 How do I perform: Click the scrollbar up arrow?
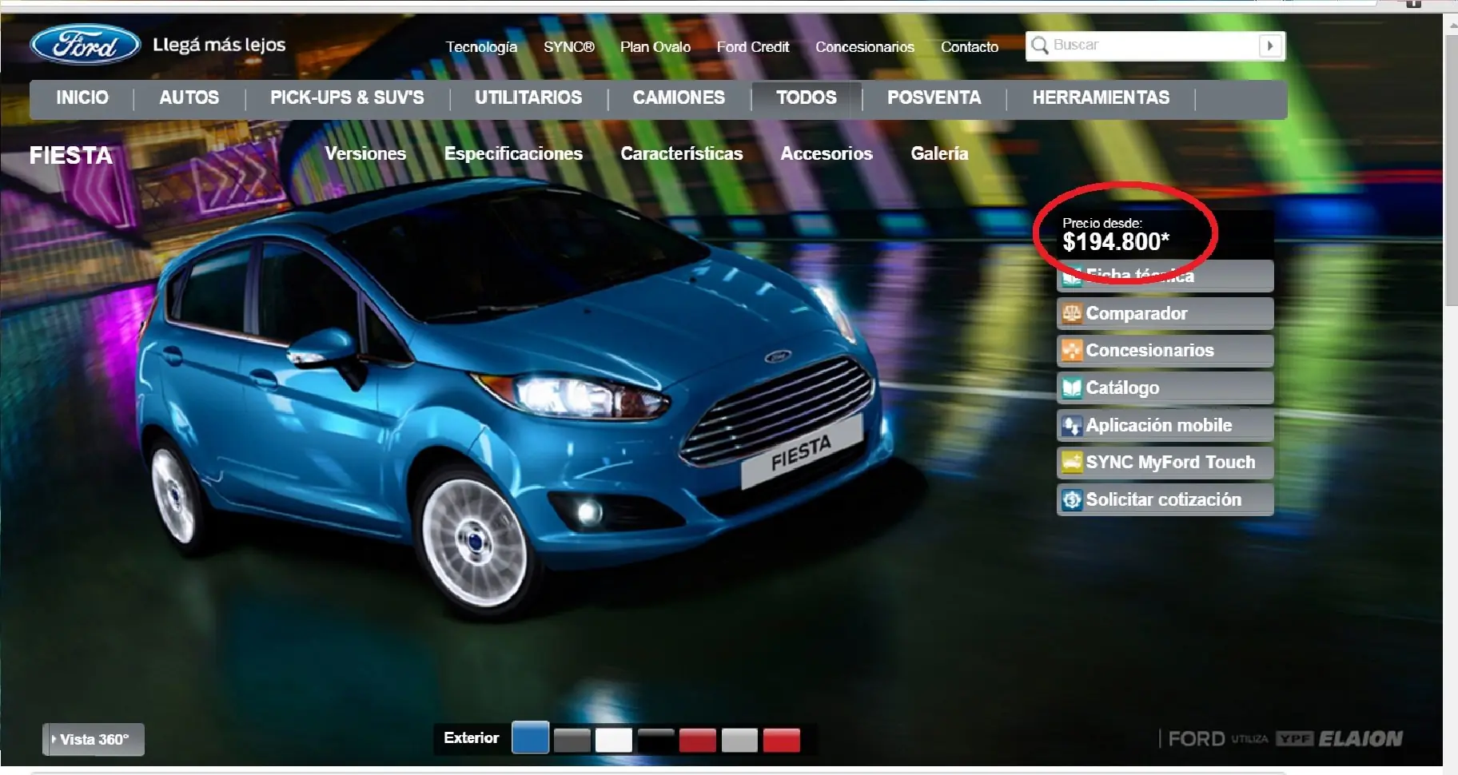(1451, 26)
